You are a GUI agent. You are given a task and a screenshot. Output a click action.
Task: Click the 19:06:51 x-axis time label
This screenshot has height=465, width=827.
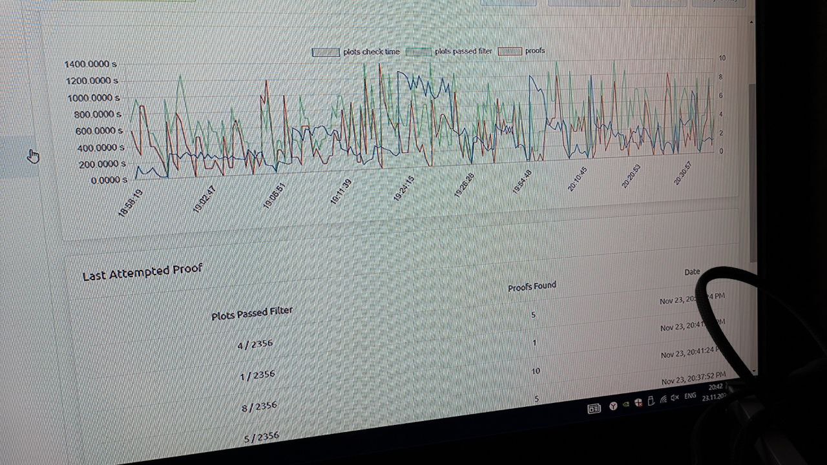pyautogui.click(x=275, y=195)
